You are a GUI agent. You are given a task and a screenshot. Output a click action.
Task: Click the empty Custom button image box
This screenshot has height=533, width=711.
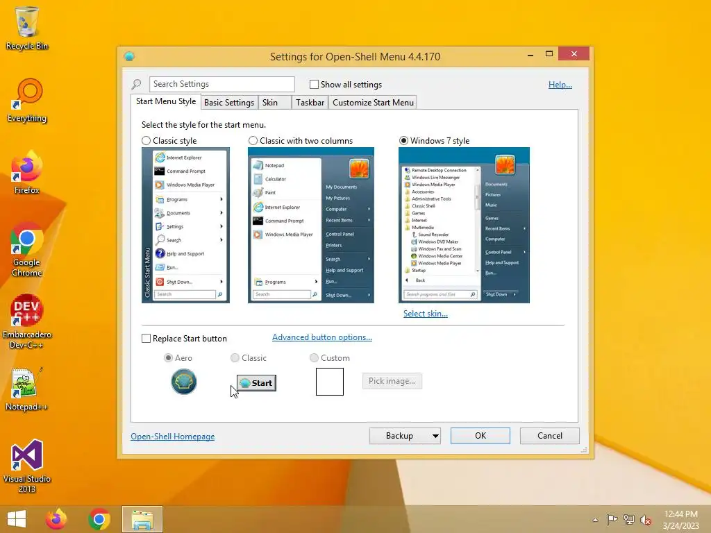point(330,382)
